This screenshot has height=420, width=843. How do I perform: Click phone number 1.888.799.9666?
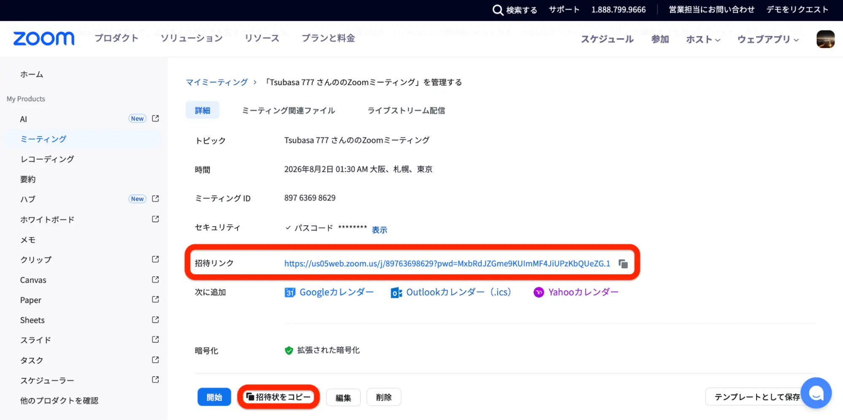pos(618,10)
